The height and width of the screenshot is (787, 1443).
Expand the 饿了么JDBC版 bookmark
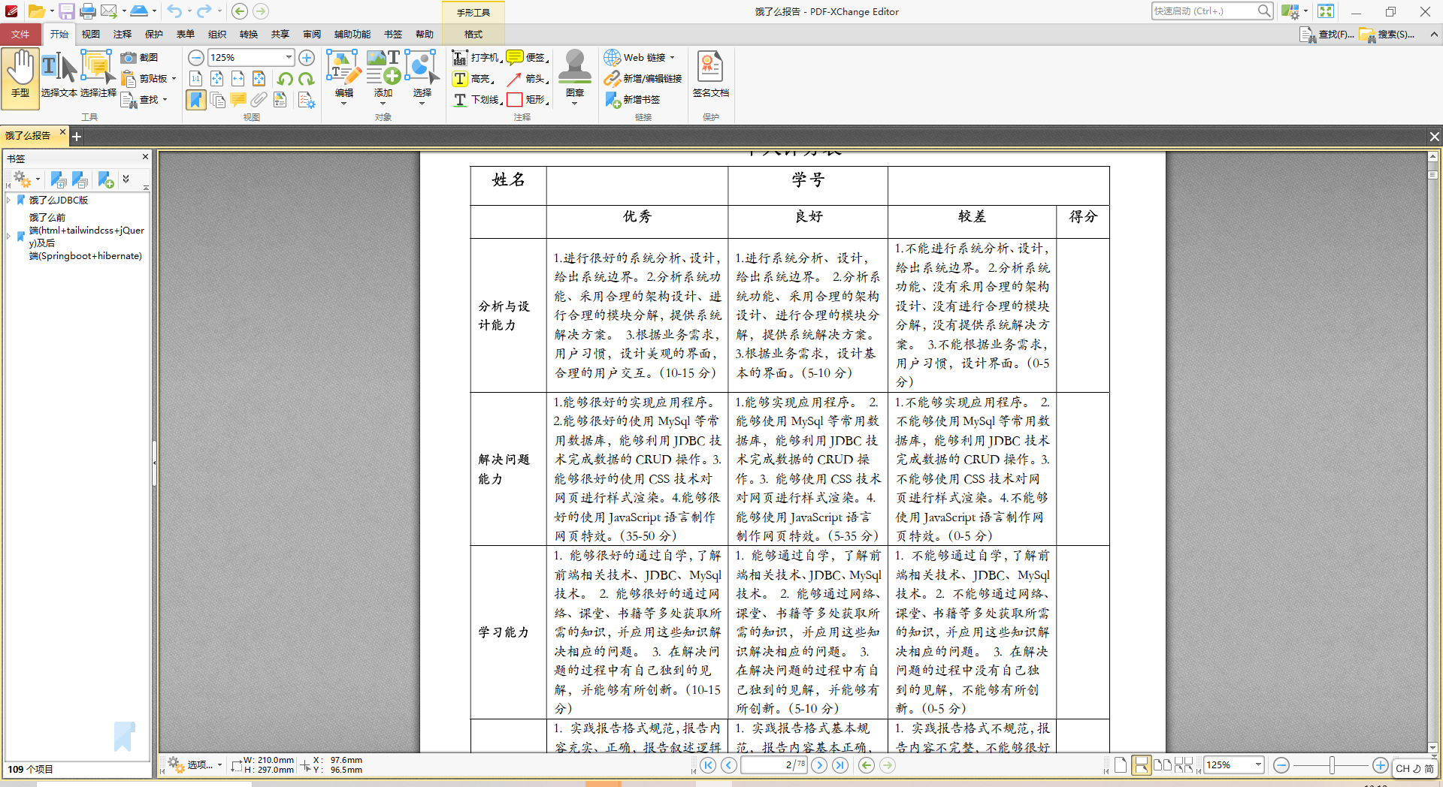8,201
